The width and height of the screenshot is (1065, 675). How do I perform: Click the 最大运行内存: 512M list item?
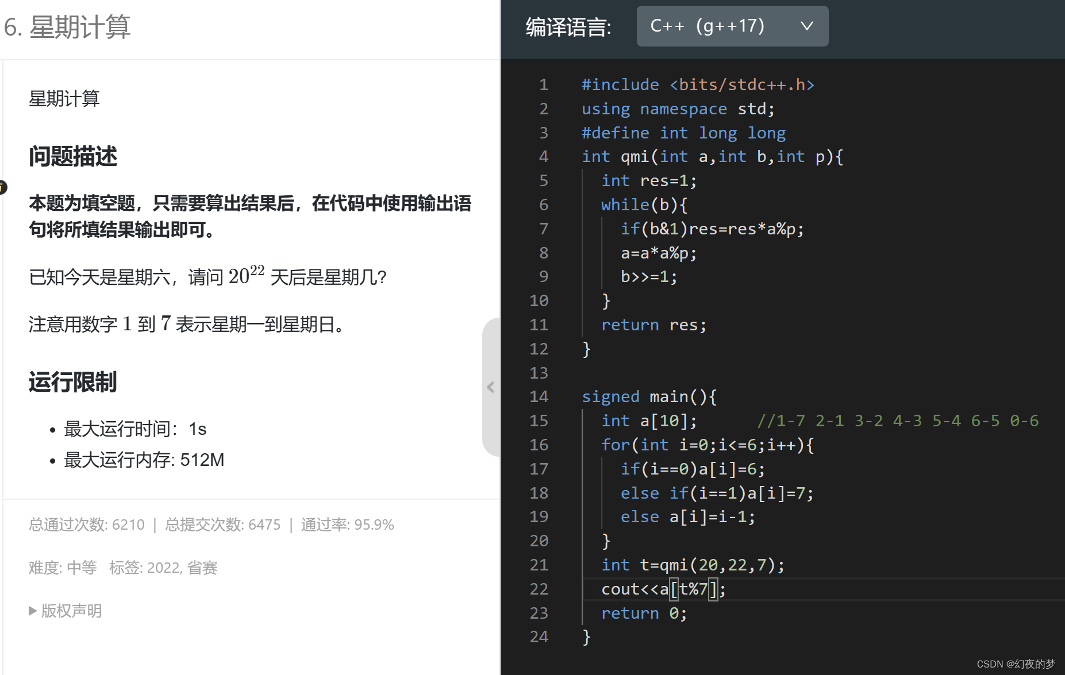click(x=144, y=460)
